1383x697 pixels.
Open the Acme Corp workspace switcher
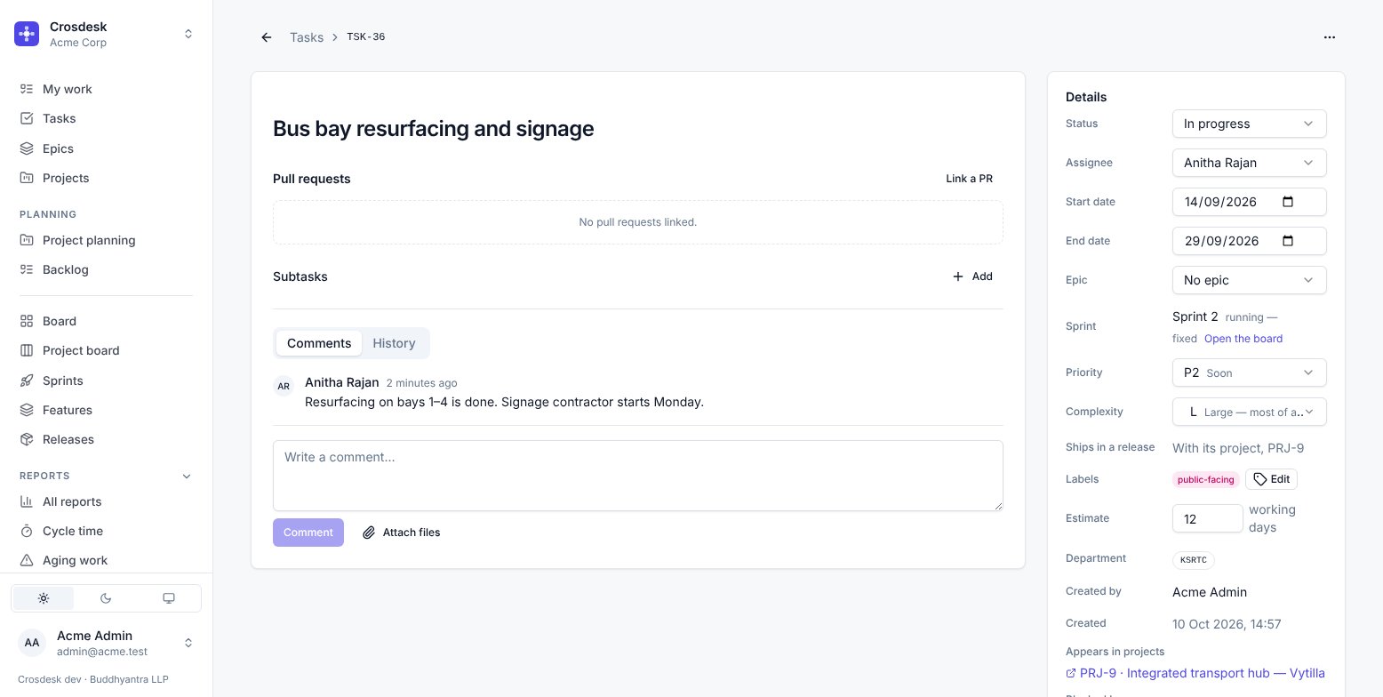coord(106,34)
